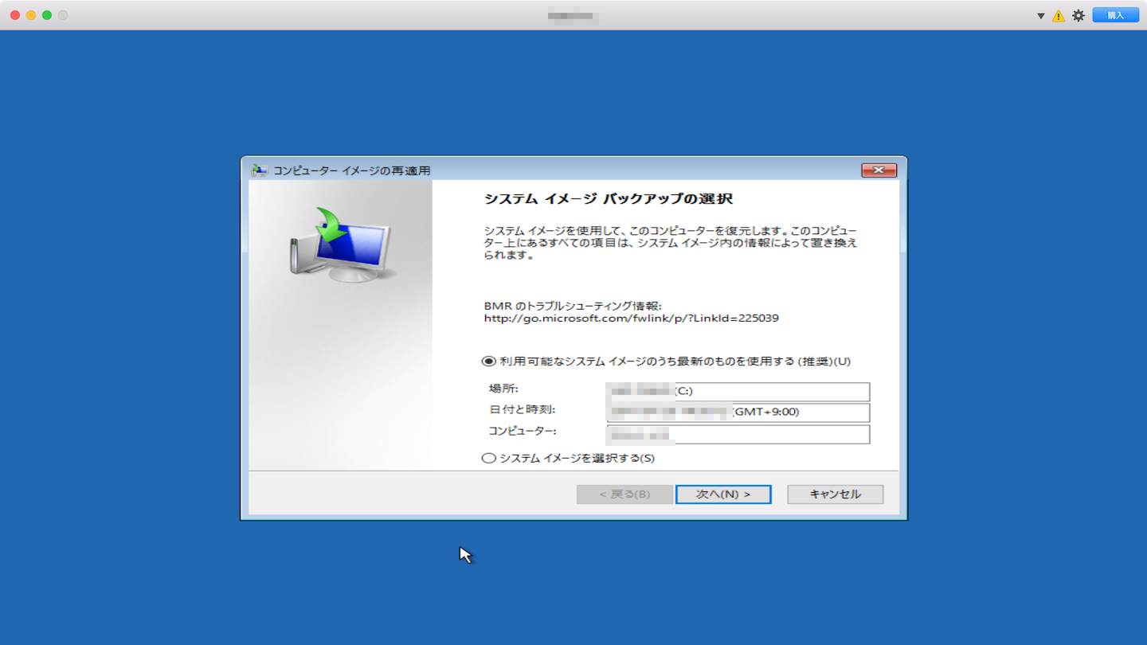
Task: Click the キャンセル button
Action: 836,494
